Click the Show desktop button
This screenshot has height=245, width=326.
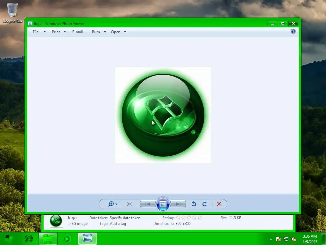[324, 239]
